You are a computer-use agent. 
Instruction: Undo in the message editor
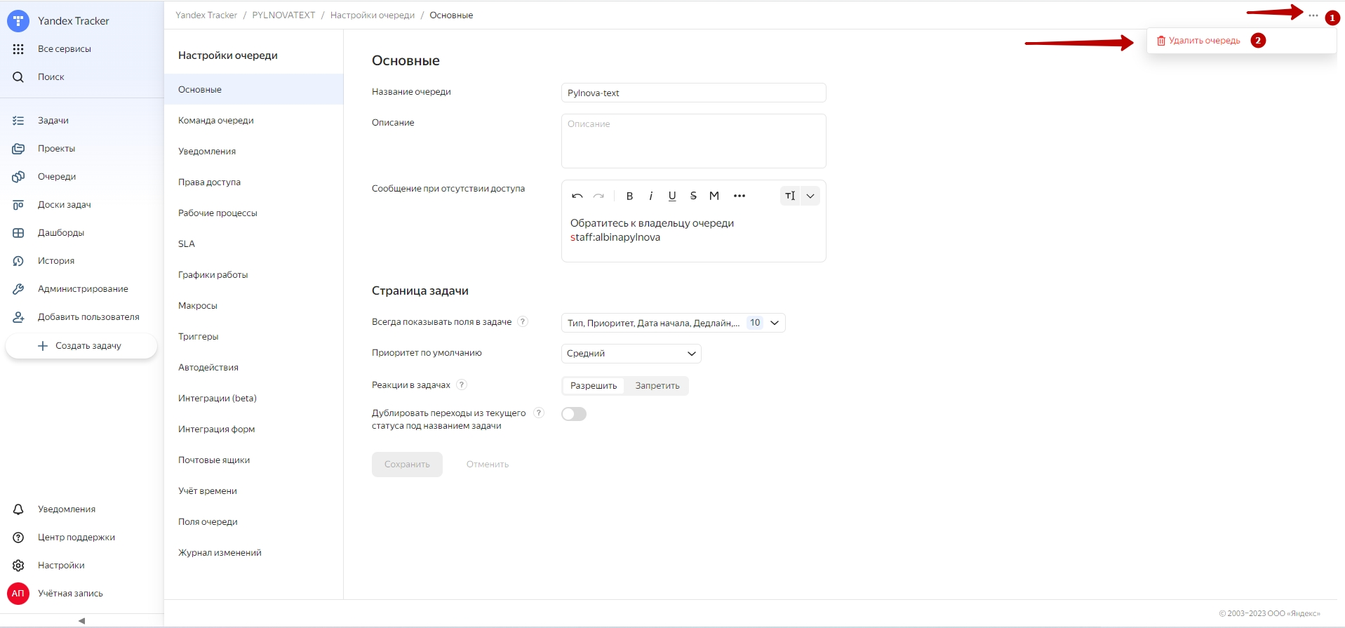(577, 196)
